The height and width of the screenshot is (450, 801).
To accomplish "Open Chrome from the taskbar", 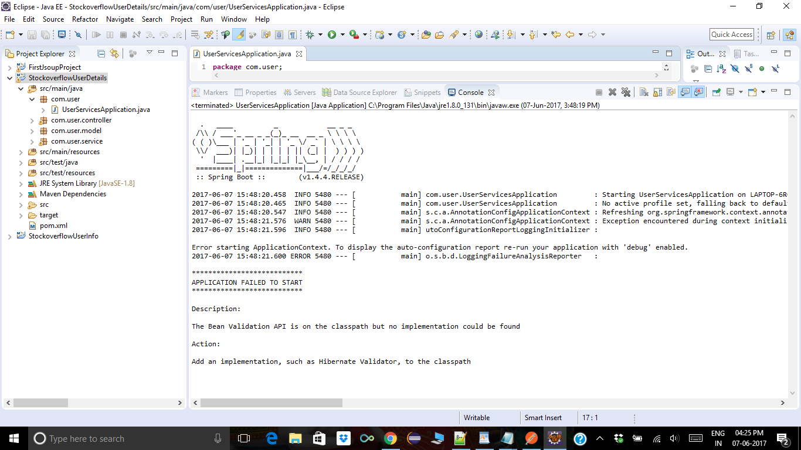I will pos(390,438).
